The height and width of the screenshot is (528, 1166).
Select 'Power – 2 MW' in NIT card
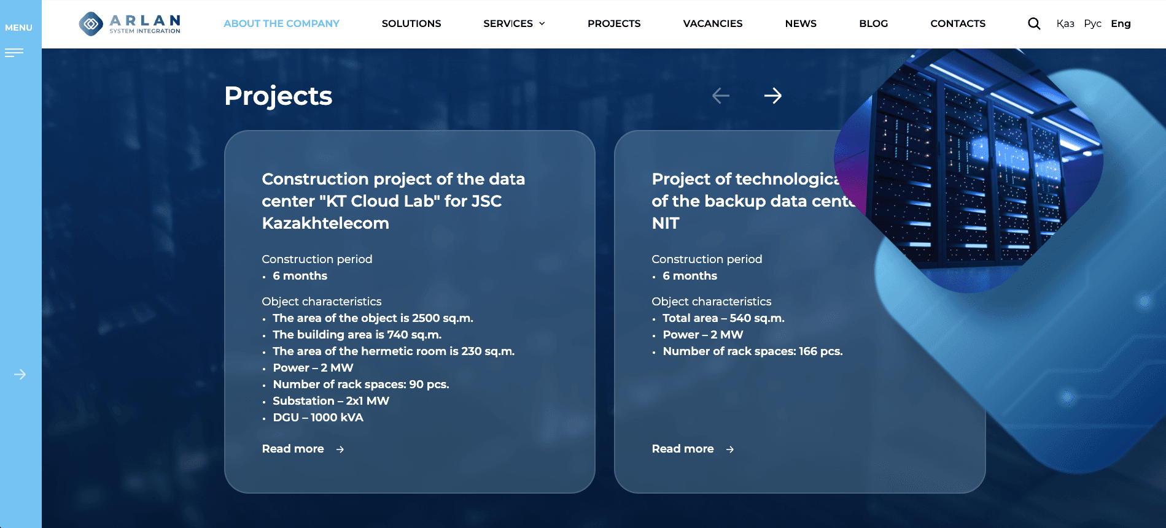[x=703, y=335]
